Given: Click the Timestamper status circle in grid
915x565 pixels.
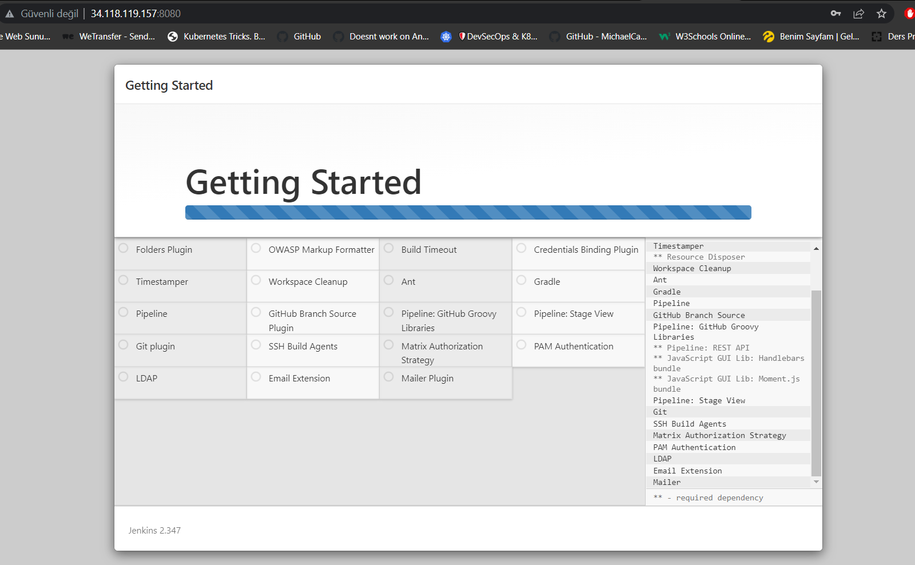Looking at the screenshot, I should point(124,280).
